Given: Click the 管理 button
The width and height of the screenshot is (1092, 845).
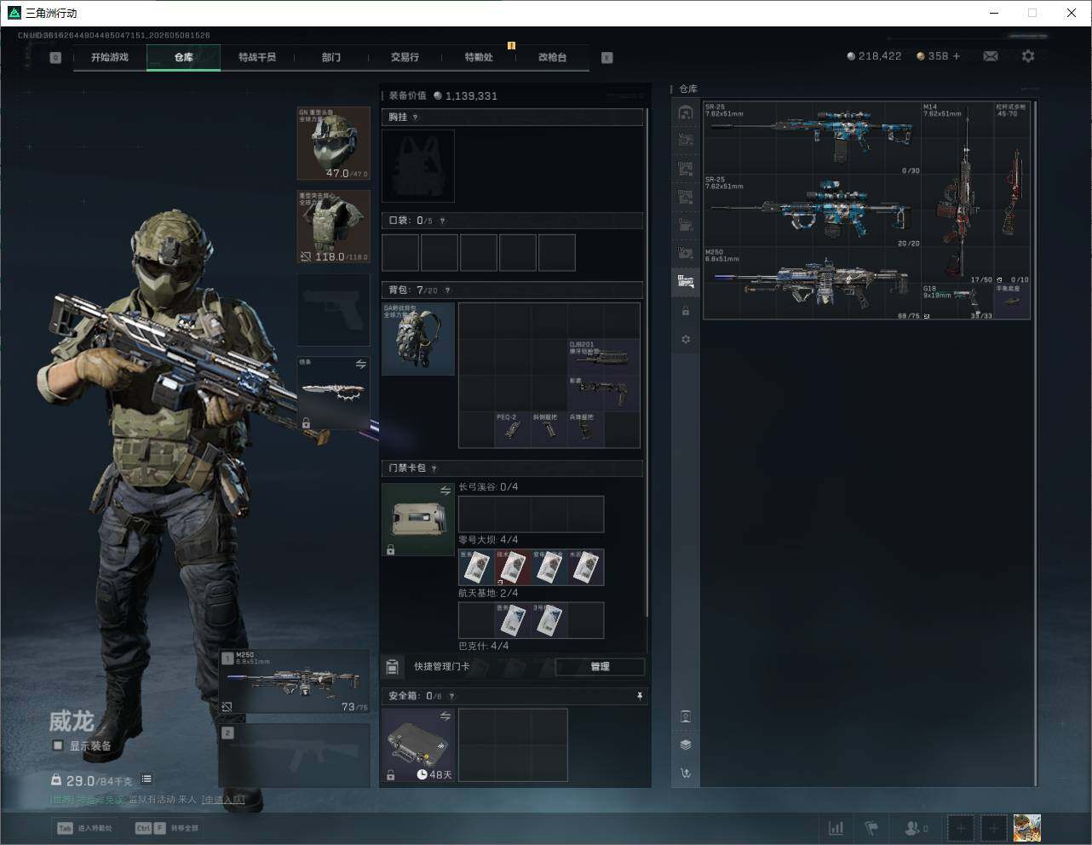Looking at the screenshot, I should tap(600, 666).
